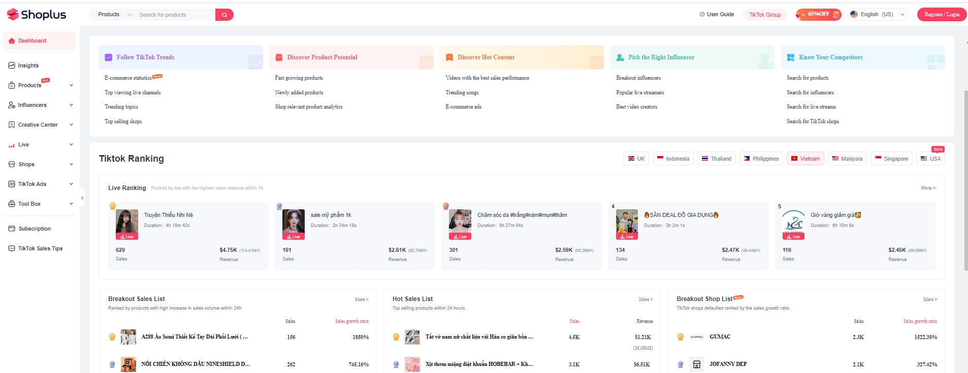
Task: Expand the Shops sidebar chevron
Action: click(x=71, y=164)
